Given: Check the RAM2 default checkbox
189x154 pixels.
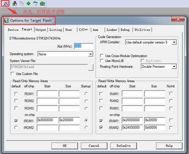Looking at the screenshot, I should tap(101, 101).
